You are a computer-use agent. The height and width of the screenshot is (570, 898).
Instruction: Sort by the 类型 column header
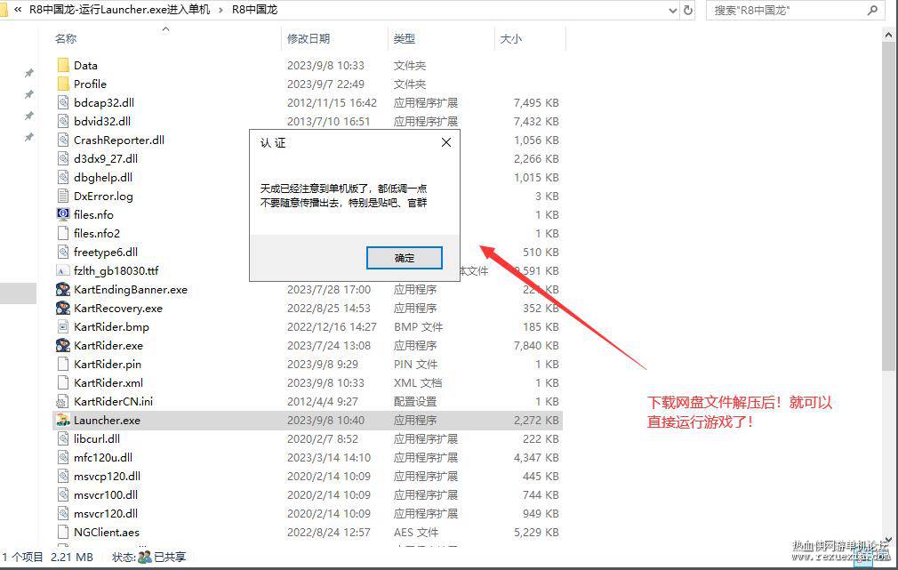click(x=405, y=38)
